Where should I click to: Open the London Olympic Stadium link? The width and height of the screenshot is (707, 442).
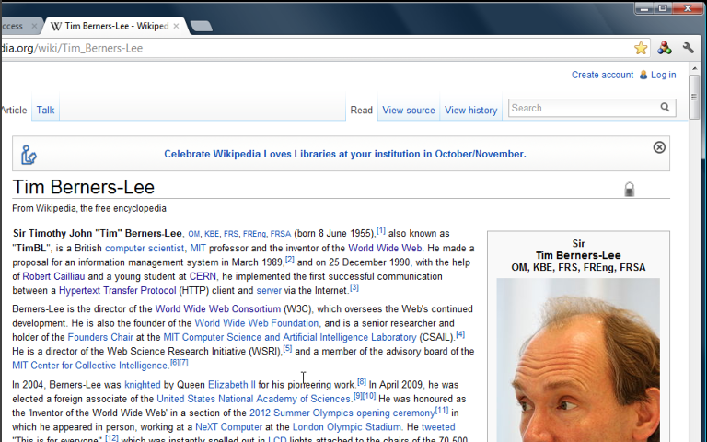click(x=346, y=427)
